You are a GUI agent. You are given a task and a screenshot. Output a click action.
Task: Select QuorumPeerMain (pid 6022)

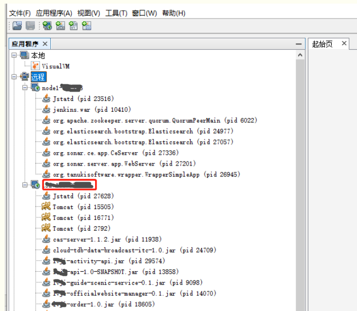coord(155,121)
